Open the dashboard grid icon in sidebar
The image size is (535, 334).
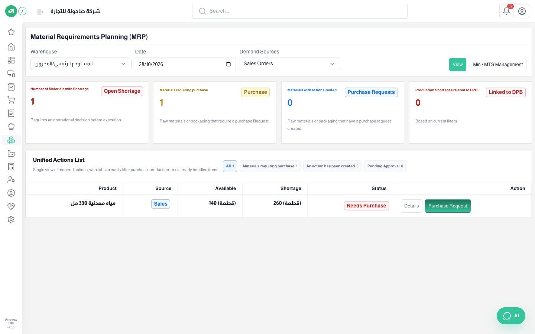11,60
